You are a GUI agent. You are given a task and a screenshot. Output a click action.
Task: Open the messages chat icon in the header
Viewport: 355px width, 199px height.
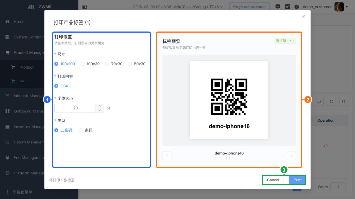coord(278,7)
